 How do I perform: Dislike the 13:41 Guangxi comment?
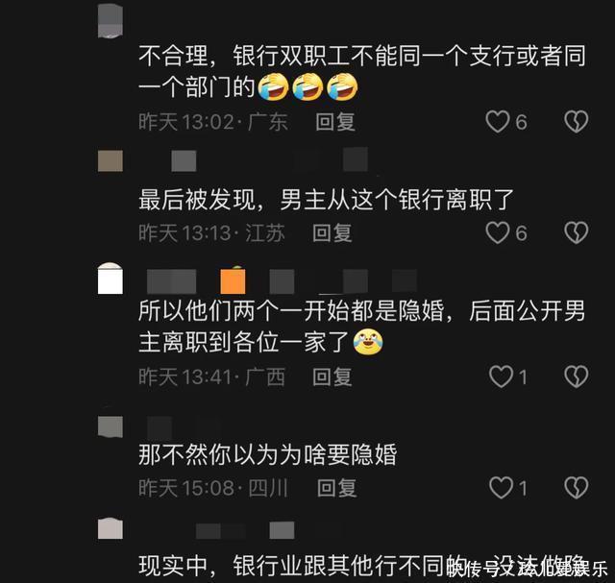pyautogui.click(x=576, y=377)
